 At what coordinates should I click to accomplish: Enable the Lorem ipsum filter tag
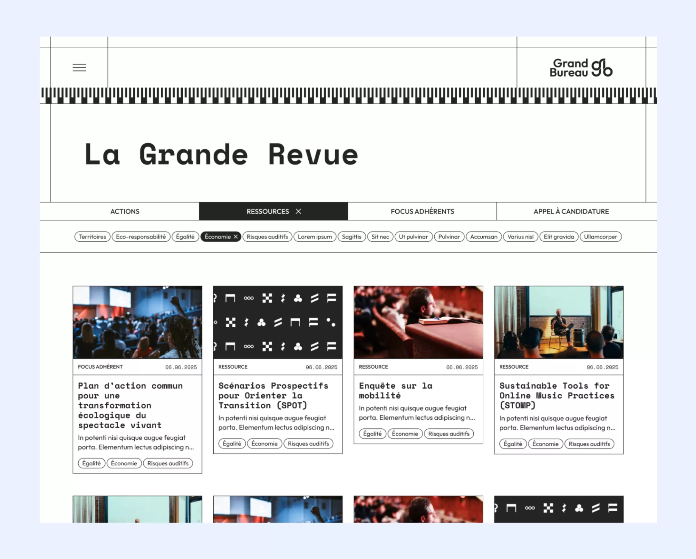[315, 237]
